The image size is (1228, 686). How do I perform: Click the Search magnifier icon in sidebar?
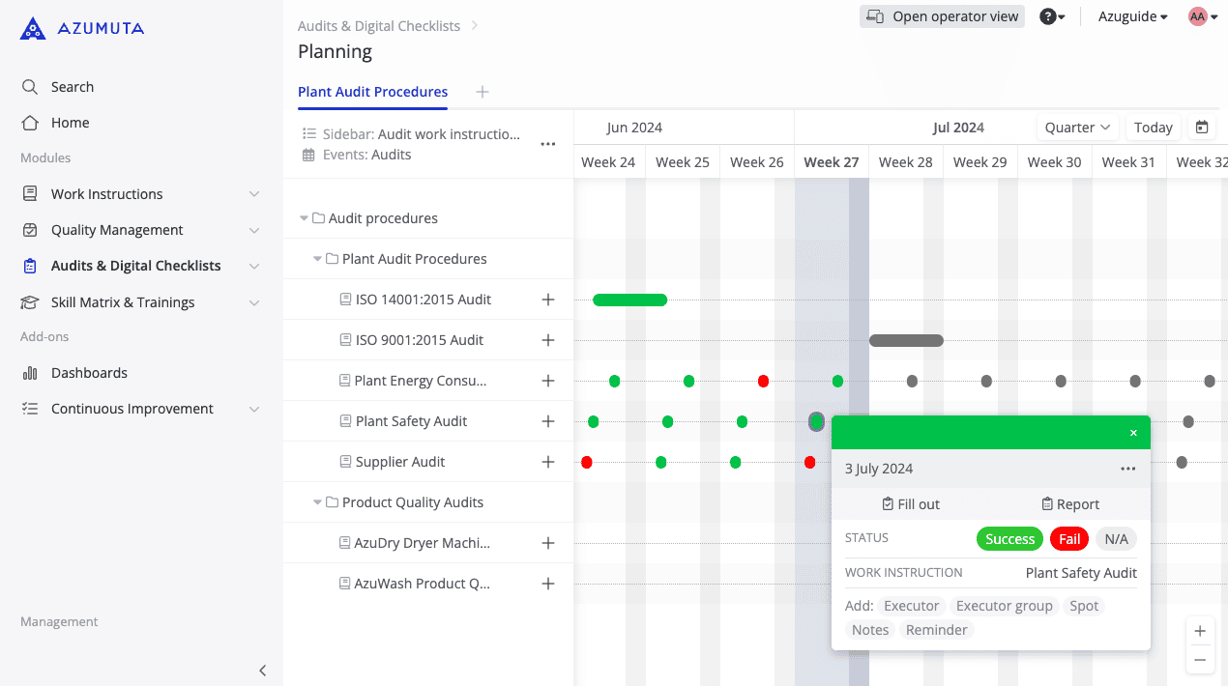click(30, 87)
